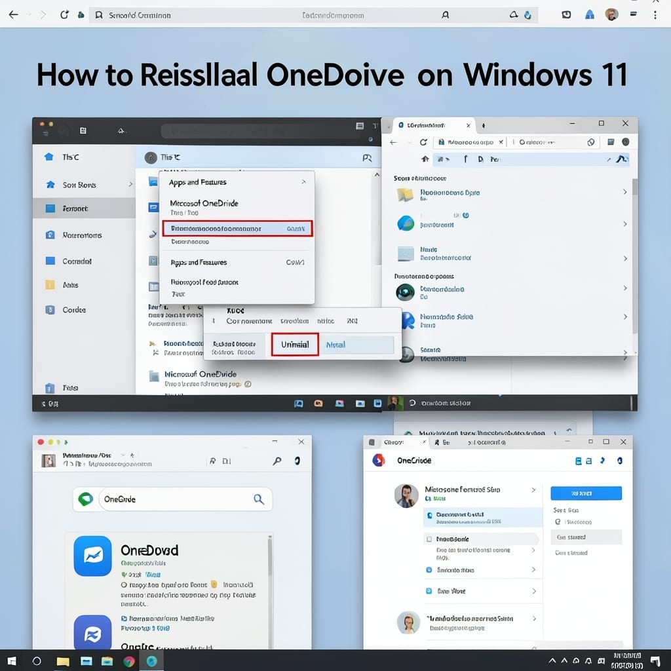Select the 'Ciuoy:' tab in bottom-right window
671x671 pixels.
tap(398, 442)
